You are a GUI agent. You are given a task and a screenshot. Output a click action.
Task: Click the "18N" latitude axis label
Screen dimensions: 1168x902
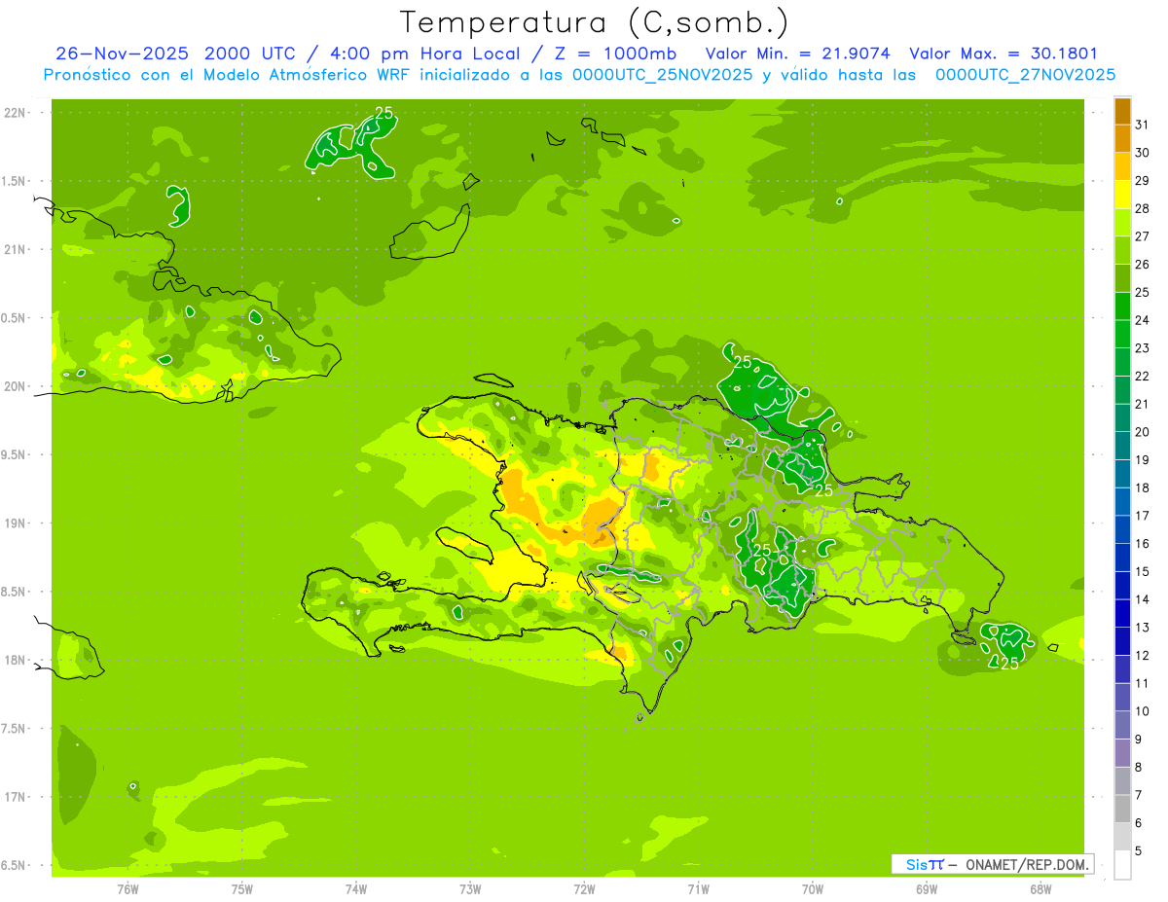(16, 660)
